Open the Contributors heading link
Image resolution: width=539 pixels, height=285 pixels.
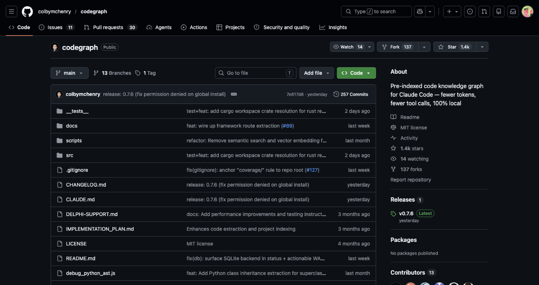point(408,273)
